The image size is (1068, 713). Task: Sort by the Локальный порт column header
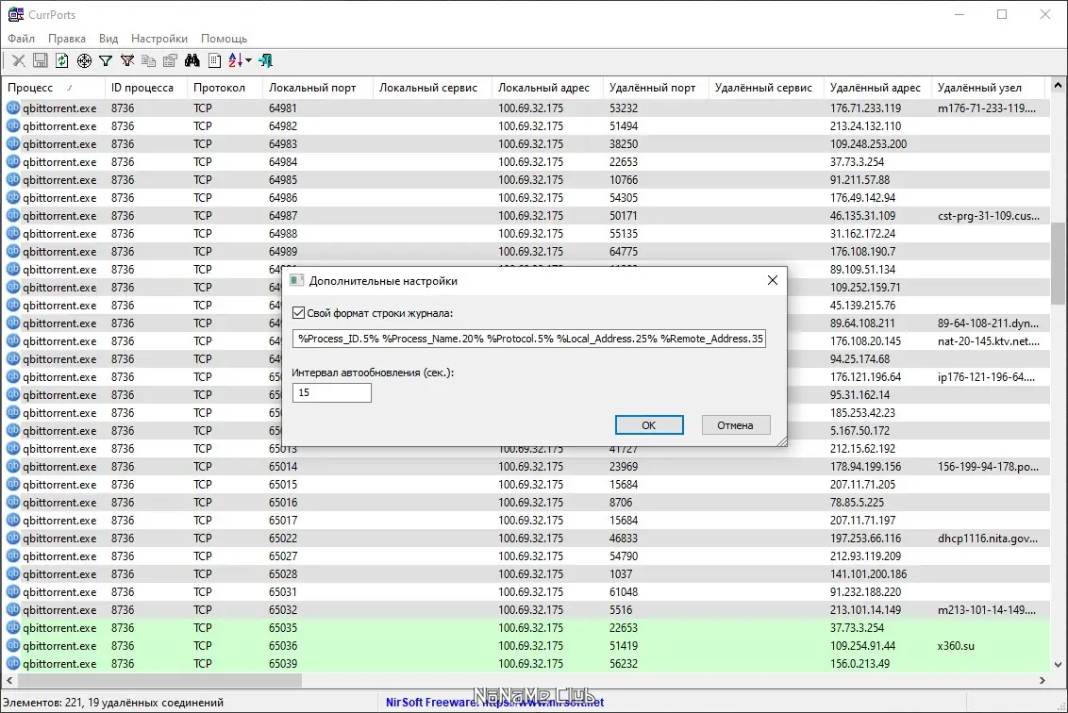coord(318,87)
